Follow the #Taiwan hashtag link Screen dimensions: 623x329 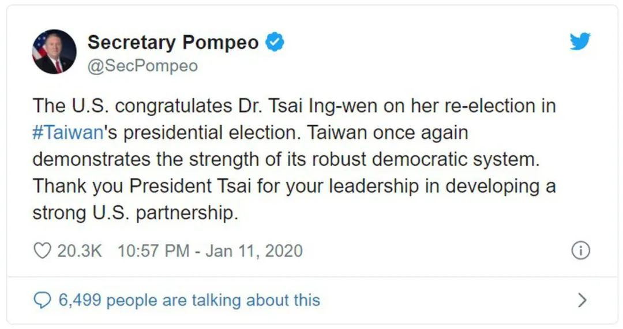tap(68, 133)
